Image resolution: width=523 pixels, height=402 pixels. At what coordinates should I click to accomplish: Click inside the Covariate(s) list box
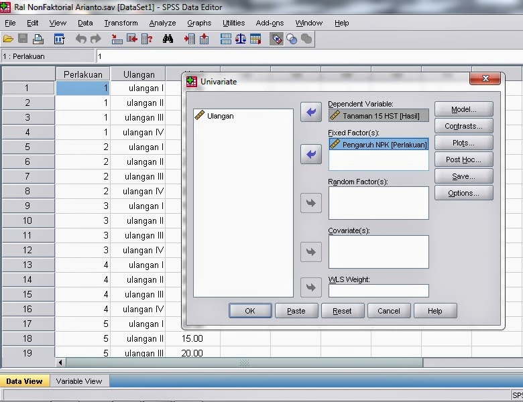coord(379,252)
